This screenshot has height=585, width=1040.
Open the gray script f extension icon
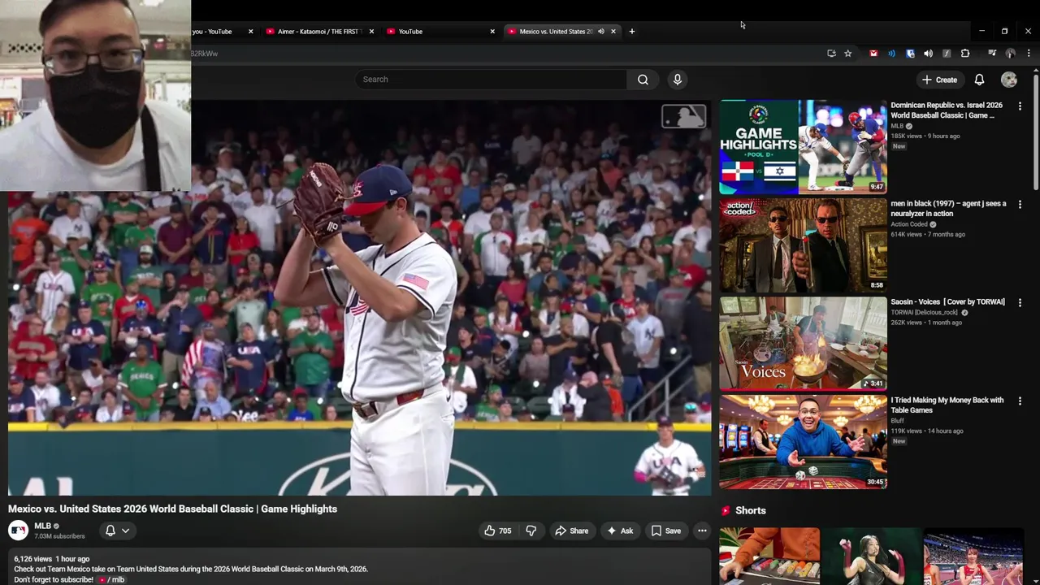point(947,54)
